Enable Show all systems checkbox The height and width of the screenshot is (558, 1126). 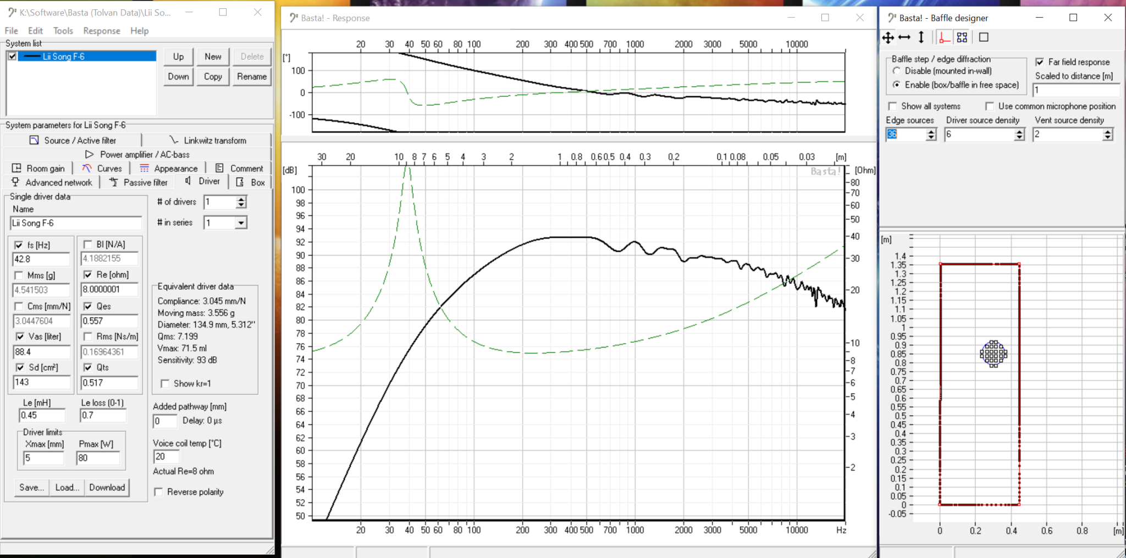point(892,106)
